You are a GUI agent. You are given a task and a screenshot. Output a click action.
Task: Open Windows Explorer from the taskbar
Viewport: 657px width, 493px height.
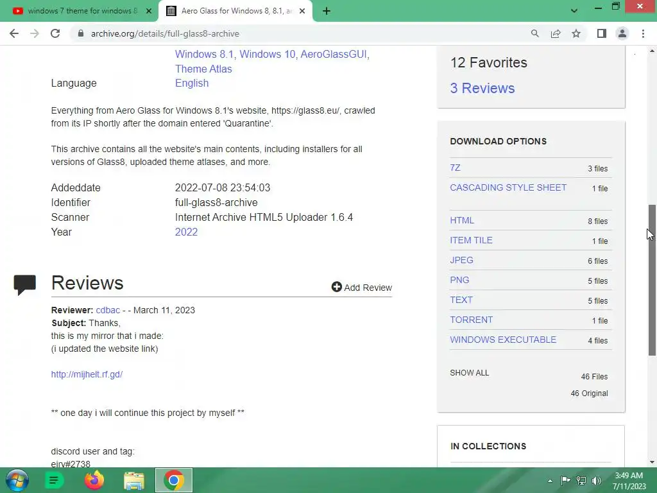133,480
